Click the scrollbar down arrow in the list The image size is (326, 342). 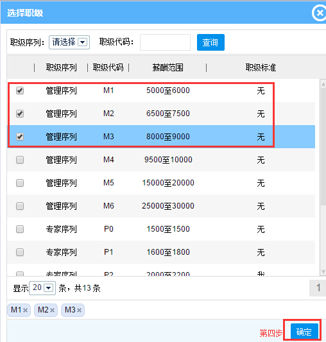[x=323, y=271]
